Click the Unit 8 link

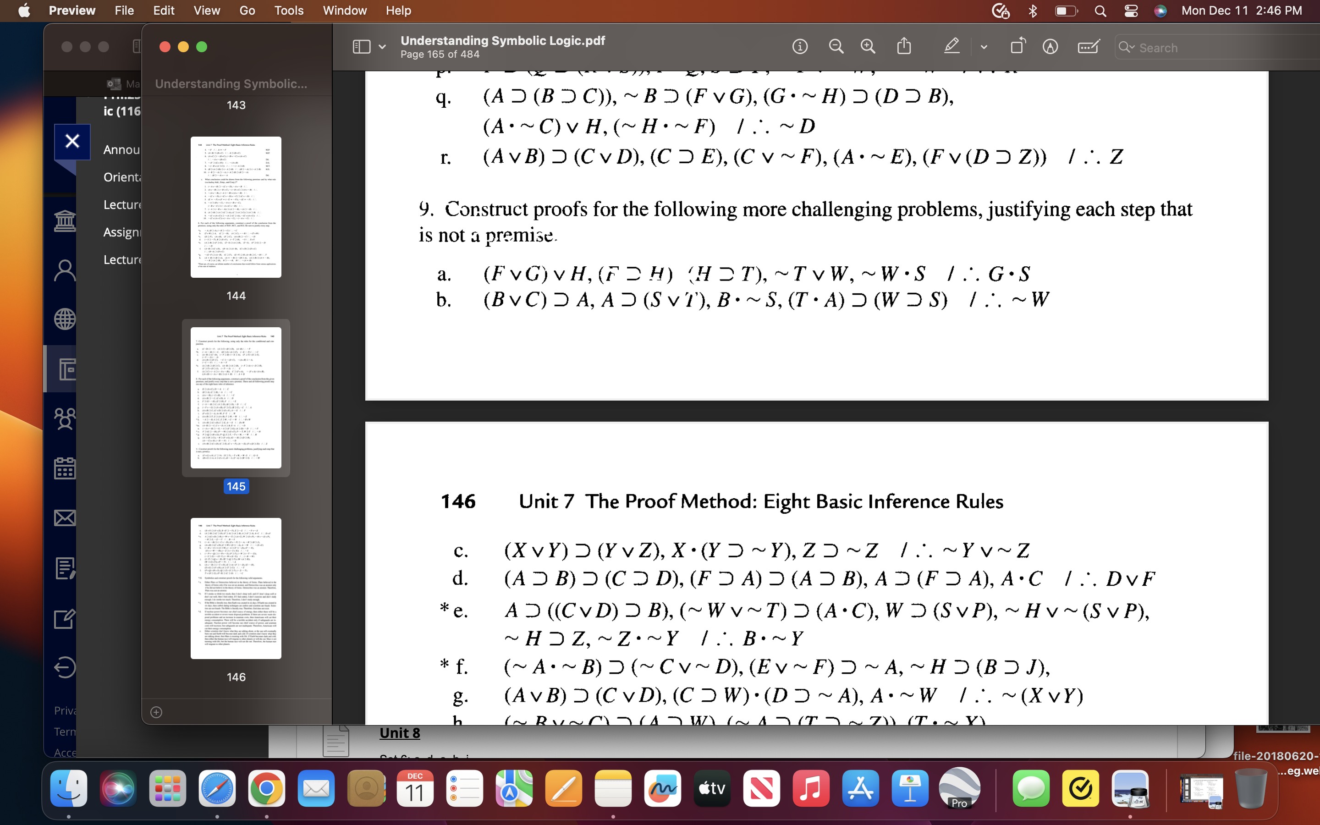(x=399, y=733)
